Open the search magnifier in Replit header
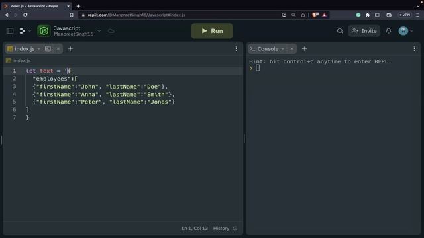Image resolution: width=424 pixels, height=238 pixels. click(340, 31)
